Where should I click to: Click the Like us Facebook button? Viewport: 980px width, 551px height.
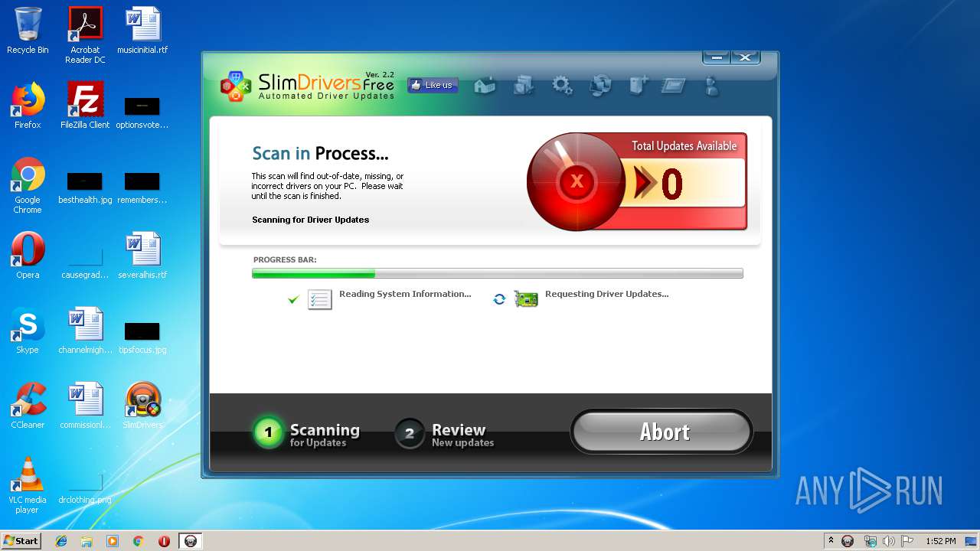pyautogui.click(x=433, y=85)
